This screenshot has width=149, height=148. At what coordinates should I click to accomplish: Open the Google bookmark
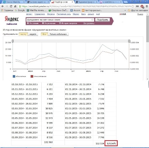(x=20, y=10)
